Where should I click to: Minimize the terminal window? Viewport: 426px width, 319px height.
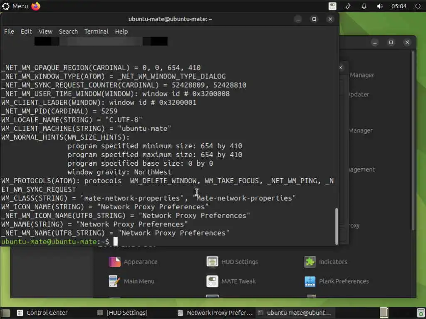[298, 19]
